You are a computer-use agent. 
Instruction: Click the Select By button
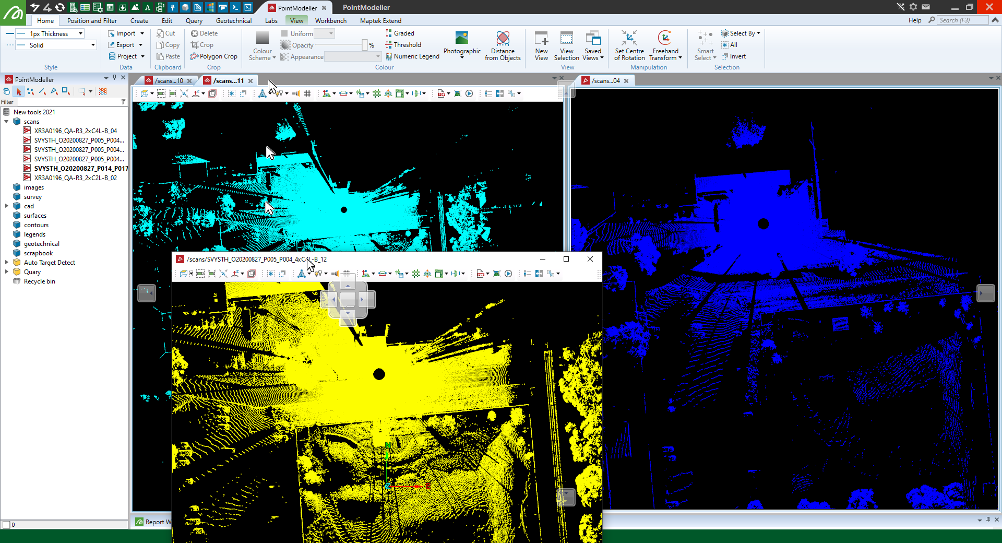(x=742, y=33)
